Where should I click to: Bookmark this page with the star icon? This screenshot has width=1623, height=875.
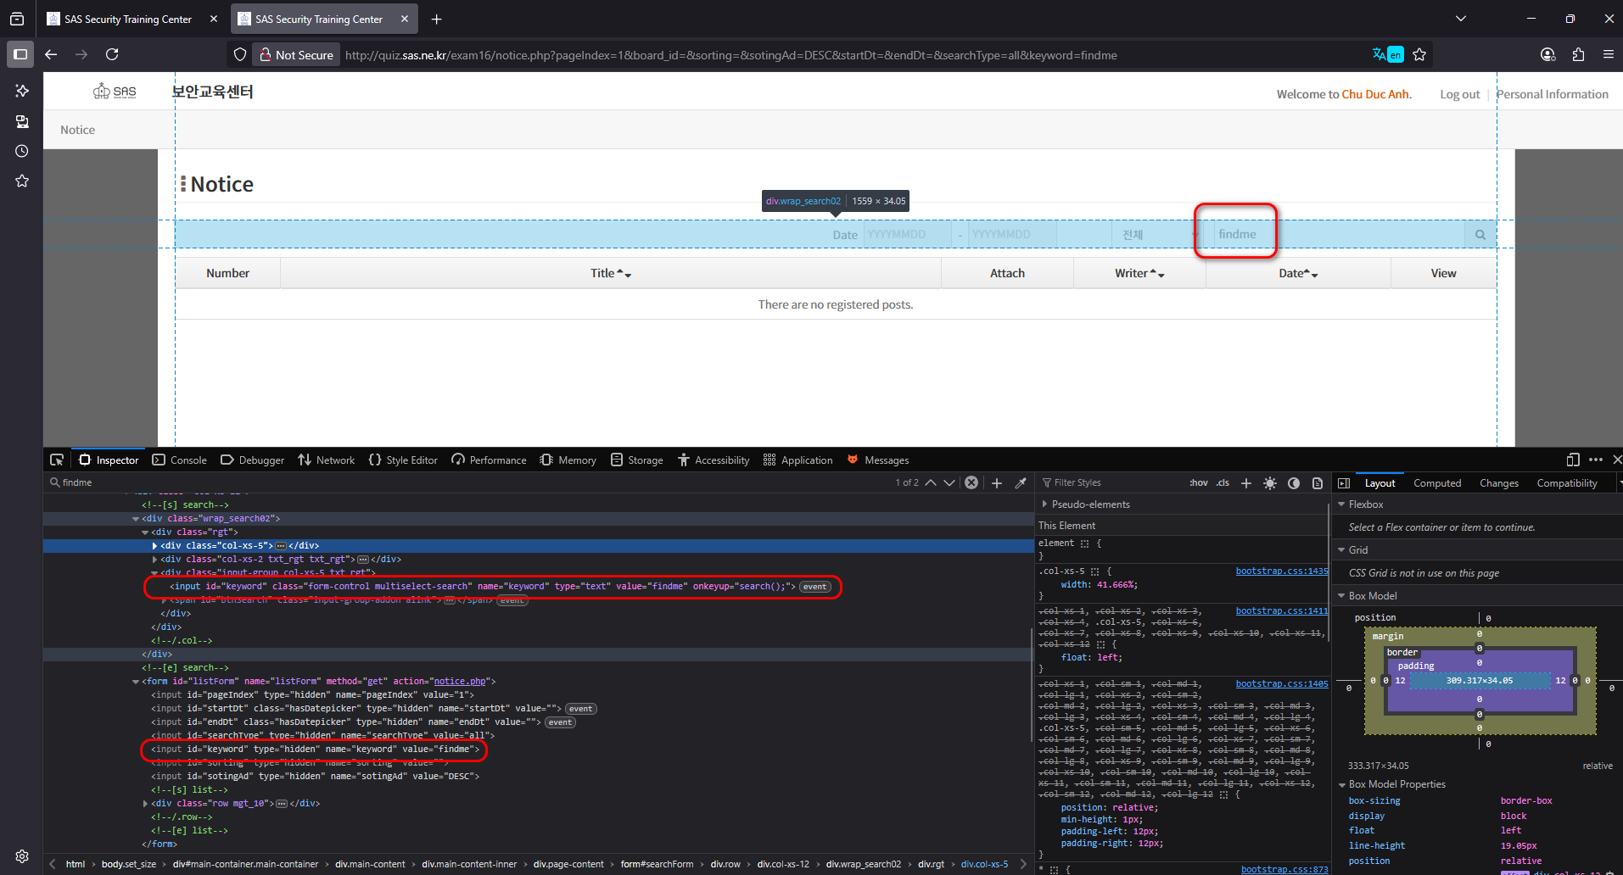(x=1419, y=55)
